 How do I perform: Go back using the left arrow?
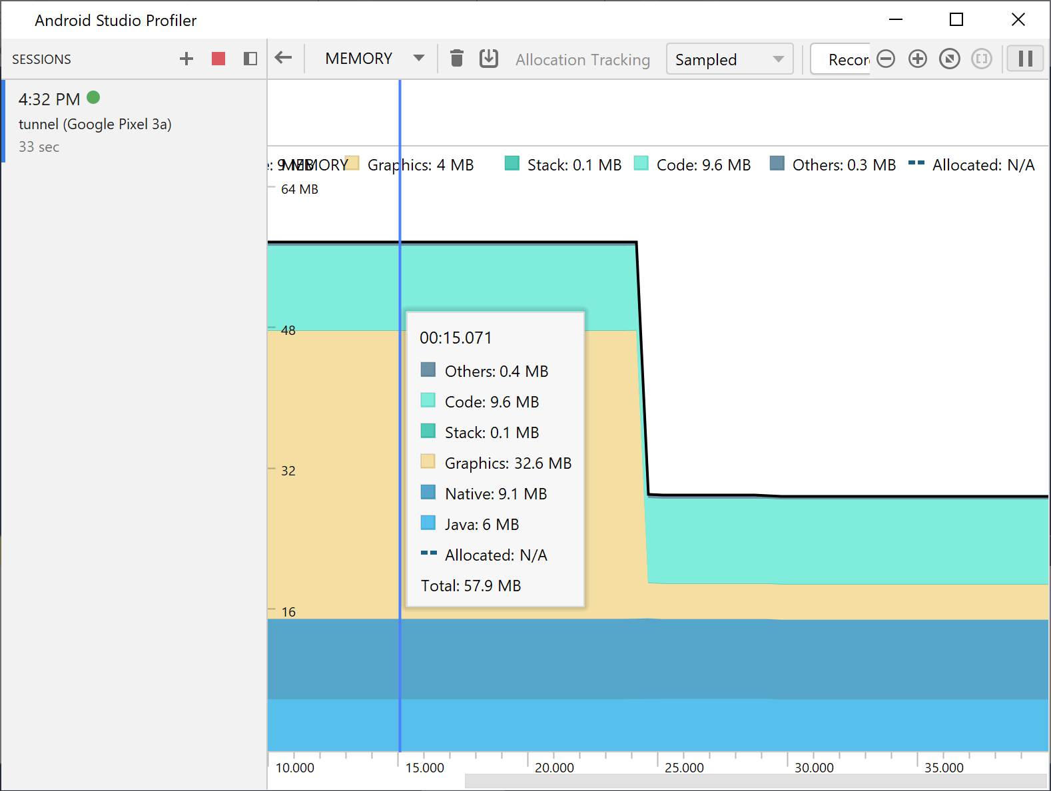pos(284,58)
